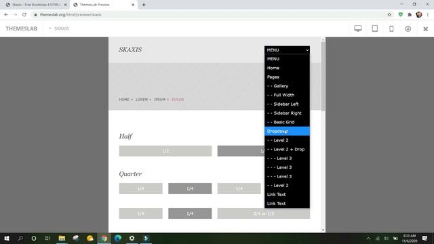This screenshot has height=244, width=434.
Task: Open Settings gear on taskbar
Action: click(x=132, y=238)
